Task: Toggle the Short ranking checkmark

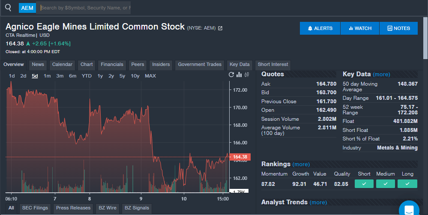Action: point(364,184)
